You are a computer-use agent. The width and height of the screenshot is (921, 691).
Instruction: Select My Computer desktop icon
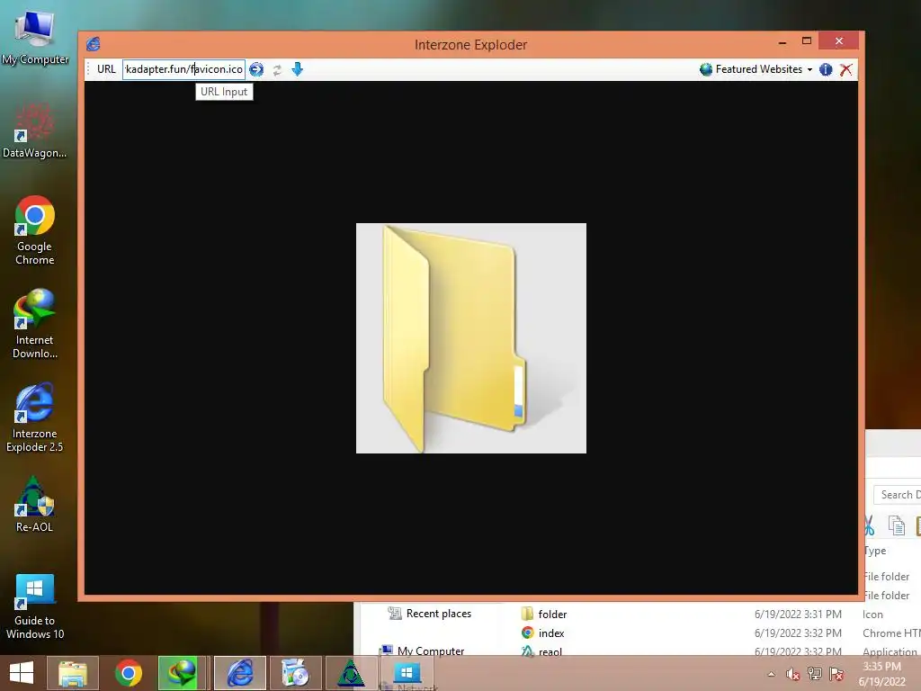[35, 37]
